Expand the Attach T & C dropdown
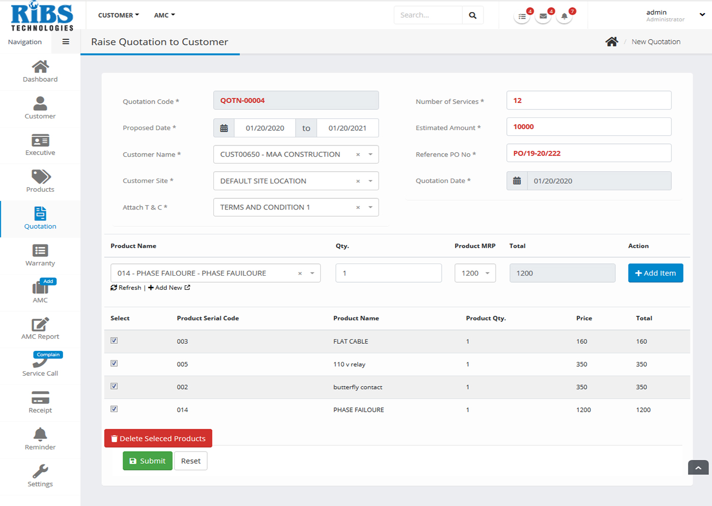This screenshot has height=506, width=712. point(371,207)
